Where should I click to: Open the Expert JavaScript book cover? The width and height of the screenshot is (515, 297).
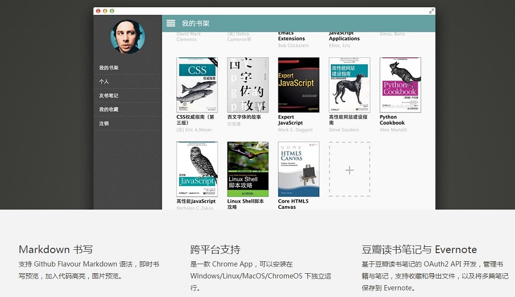pos(298,85)
